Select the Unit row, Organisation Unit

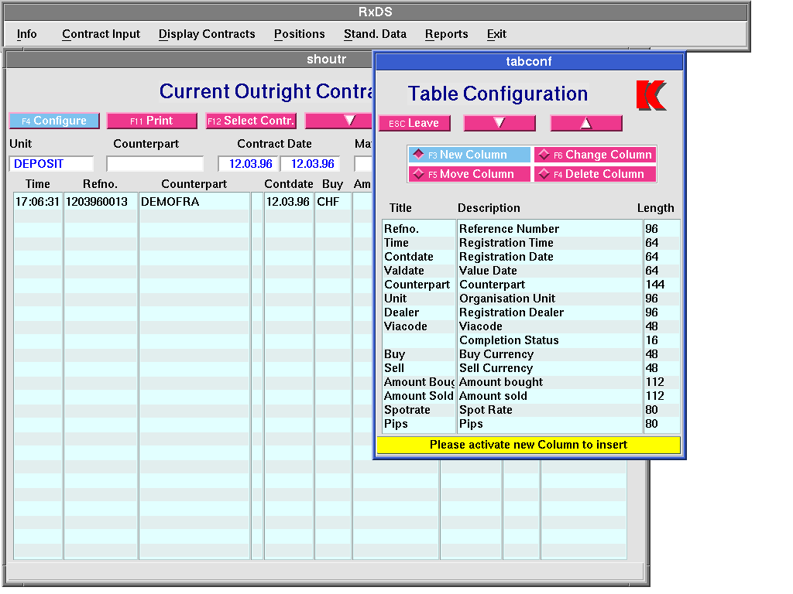pos(531,299)
